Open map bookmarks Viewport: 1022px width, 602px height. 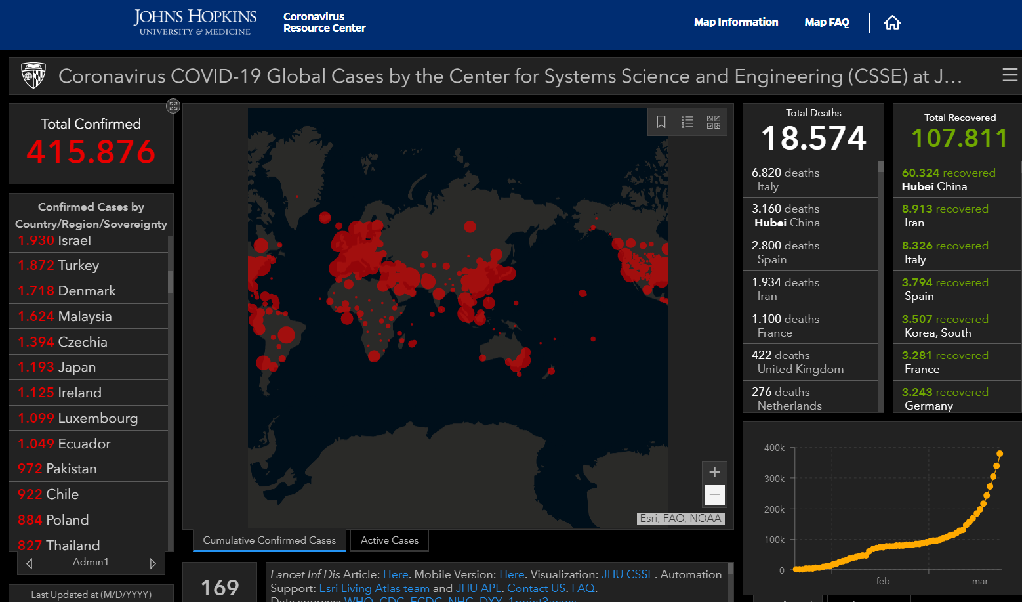(661, 121)
